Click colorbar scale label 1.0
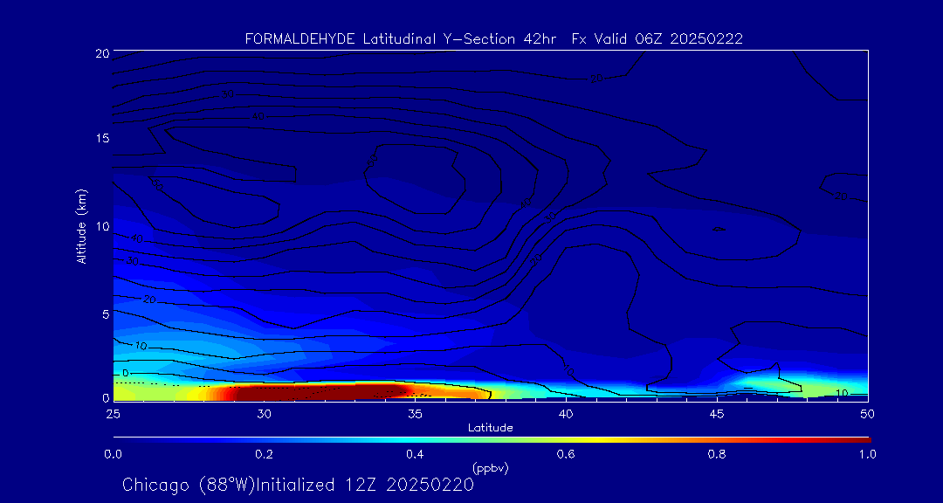This screenshot has height=503, width=943. click(868, 454)
